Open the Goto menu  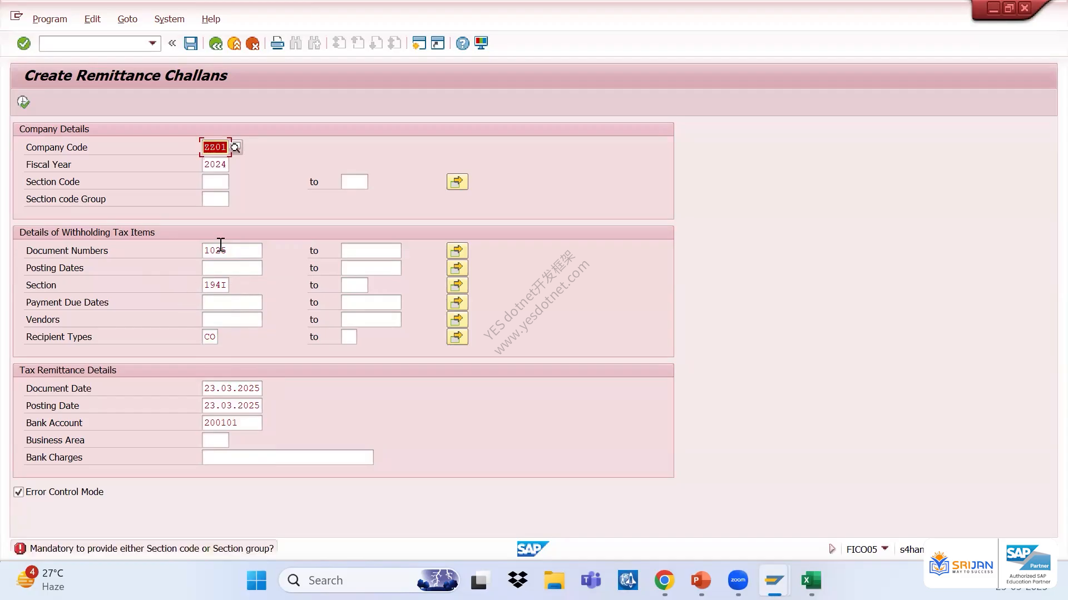pyautogui.click(x=127, y=19)
